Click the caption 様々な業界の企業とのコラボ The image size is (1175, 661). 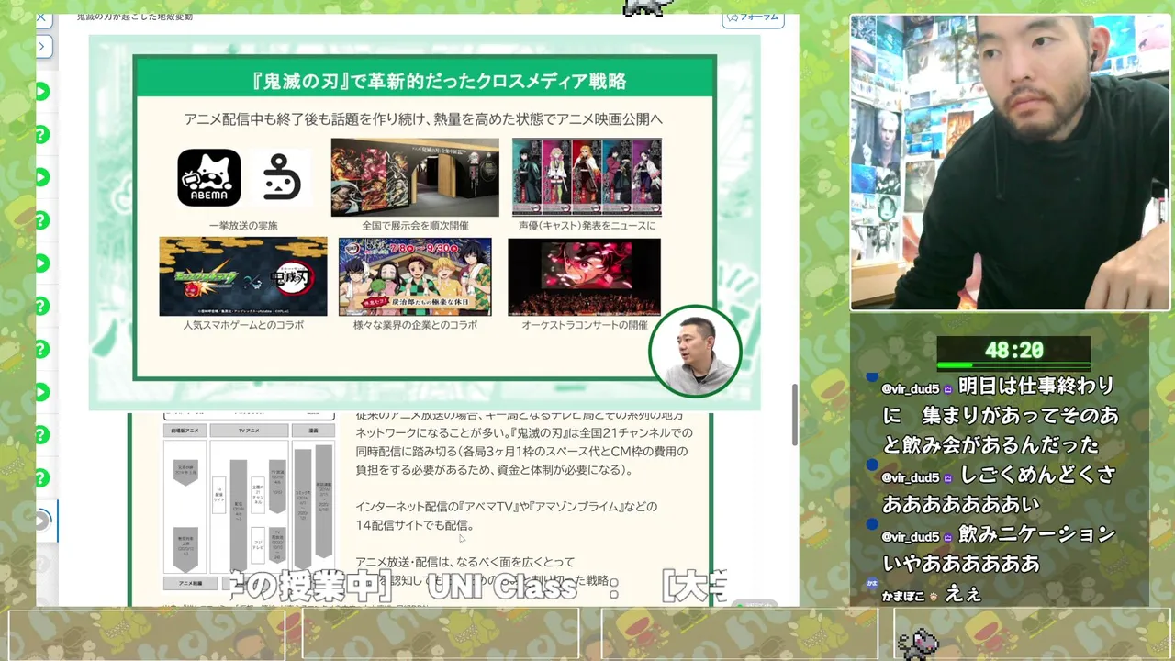(415, 325)
